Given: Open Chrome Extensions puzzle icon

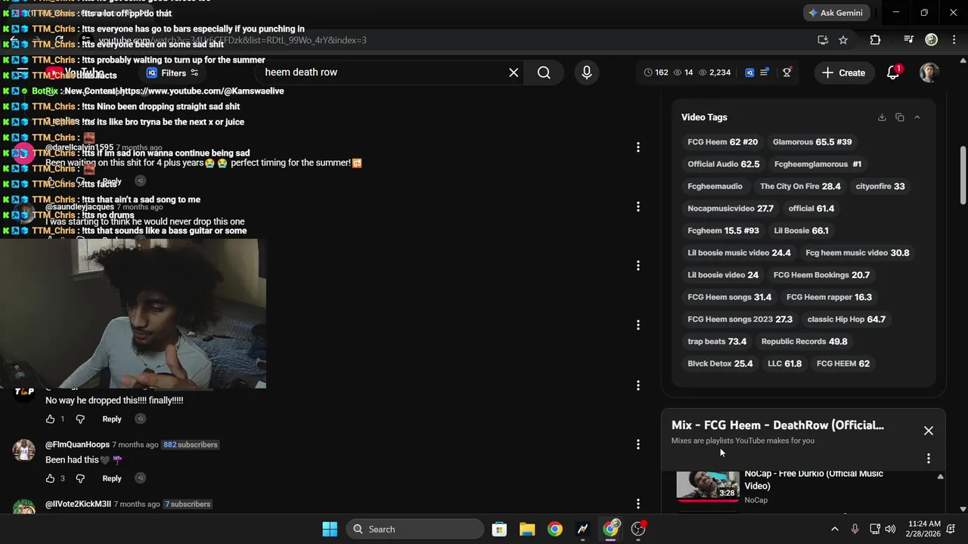Looking at the screenshot, I should tap(875, 40).
